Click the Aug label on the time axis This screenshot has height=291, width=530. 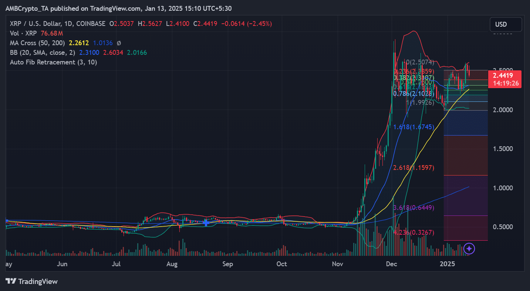[172, 264]
